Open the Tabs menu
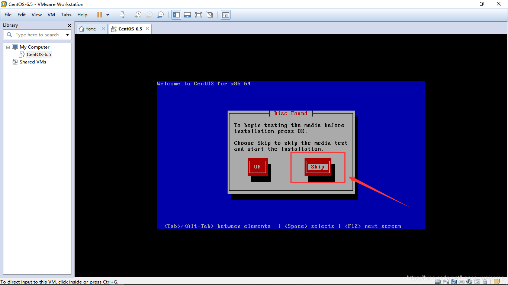 coord(66,15)
